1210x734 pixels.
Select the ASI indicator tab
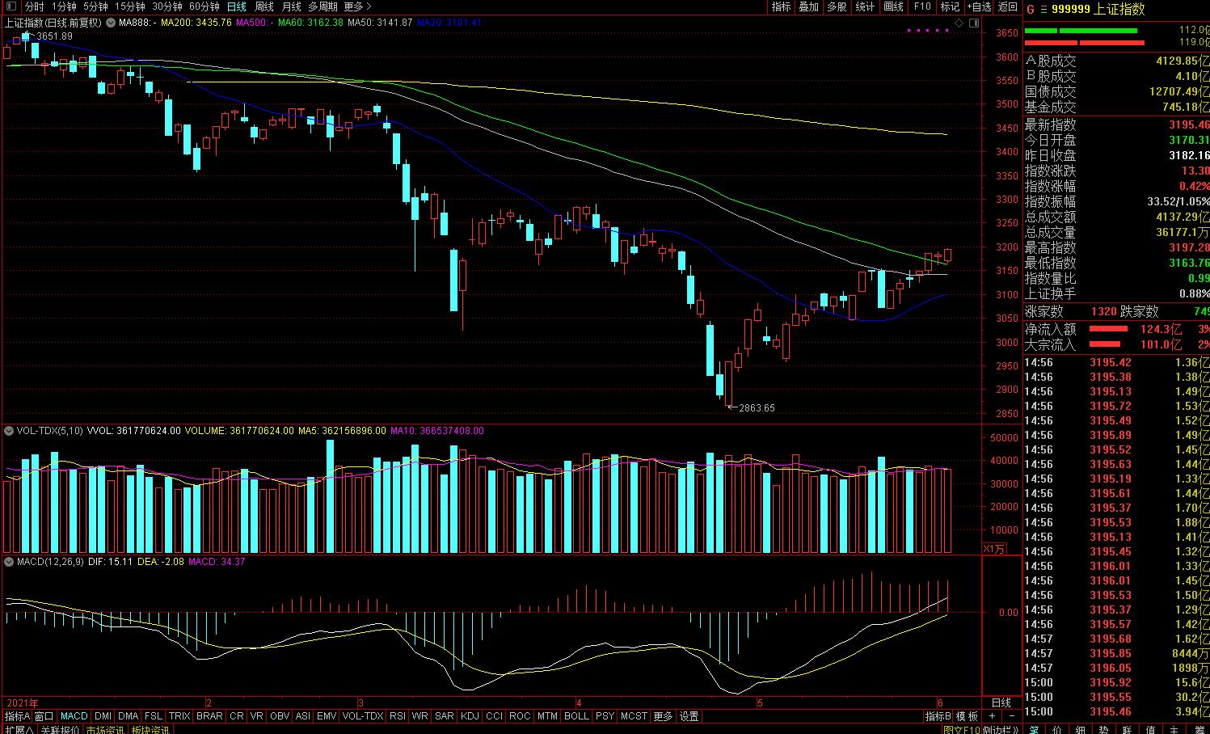tap(303, 716)
